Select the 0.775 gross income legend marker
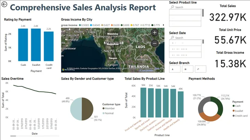 (x=152, y=25)
